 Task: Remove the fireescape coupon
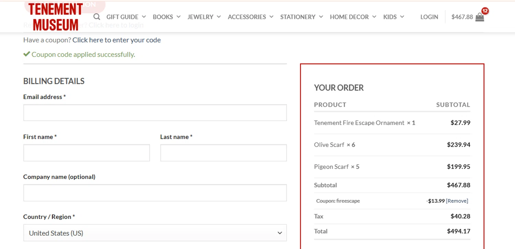[x=457, y=201]
